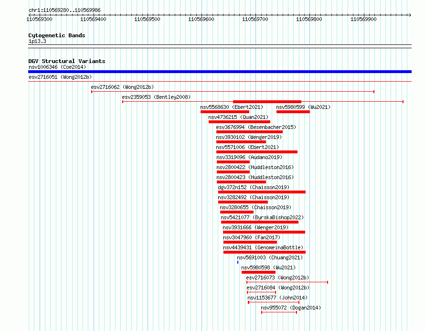
Task: Click esv3676994 (Besenbacher2015) label
Action: pyautogui.click(x=256, y=127)
